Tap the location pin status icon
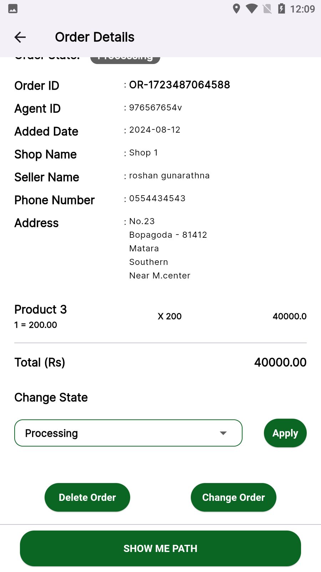Image resolution: width=321 pixels, height=572 pixels. coord(236,9)
